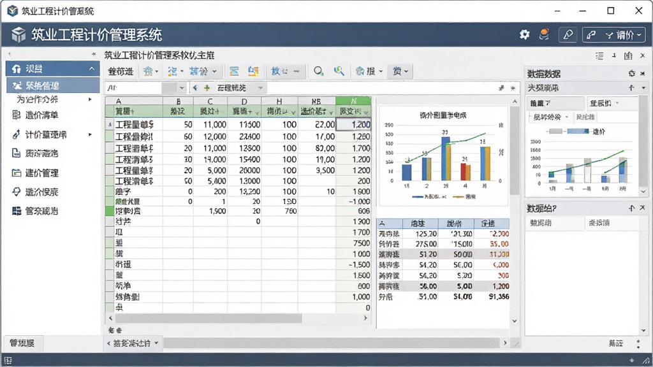
Task: Select the summary table cell 91,356
Action: click(x=492, y=297)
